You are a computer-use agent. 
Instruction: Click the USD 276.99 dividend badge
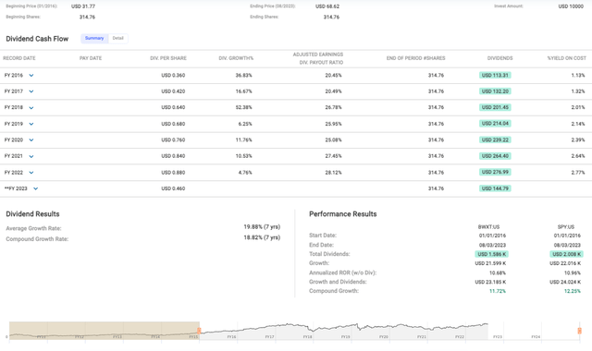495,173
